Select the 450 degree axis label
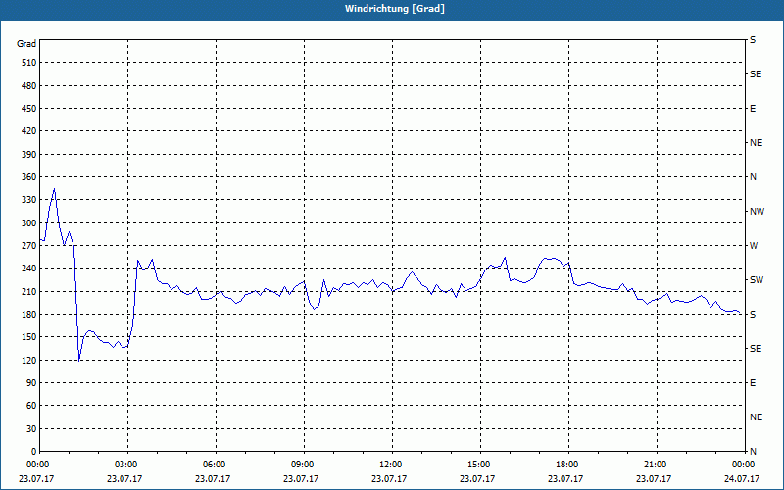784x490 pixels. coord(29,109)
